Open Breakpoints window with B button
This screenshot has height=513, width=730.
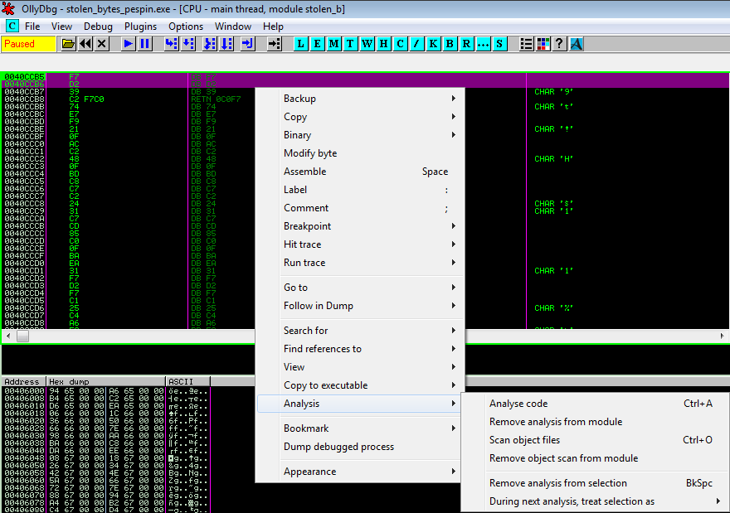(x=450, y=44)
